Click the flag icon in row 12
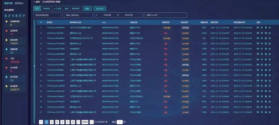 pos(262,86)
